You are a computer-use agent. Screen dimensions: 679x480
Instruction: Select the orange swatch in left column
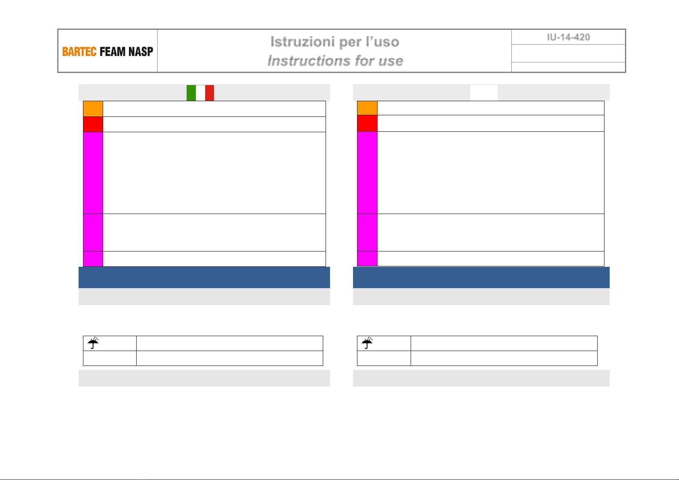tap(93, 109)
